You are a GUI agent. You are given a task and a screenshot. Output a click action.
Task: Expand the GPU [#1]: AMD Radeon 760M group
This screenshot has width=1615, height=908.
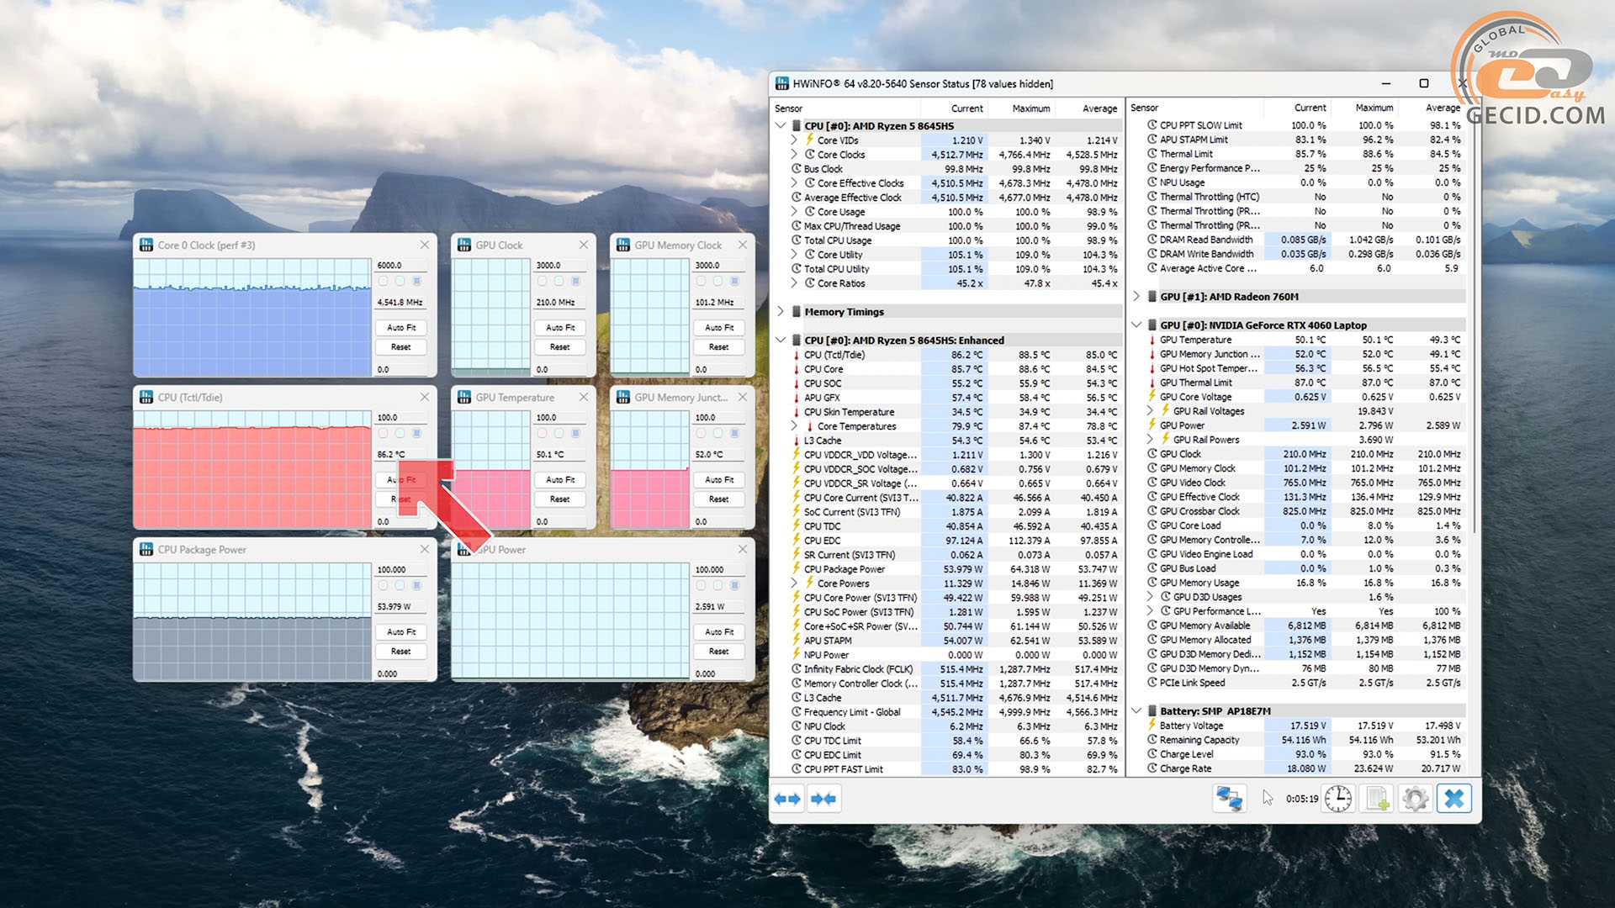[x=1136, y=297]
